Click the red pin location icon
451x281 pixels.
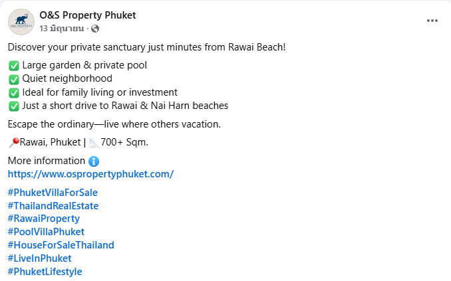pyautogui.click(x=13, y=142)
